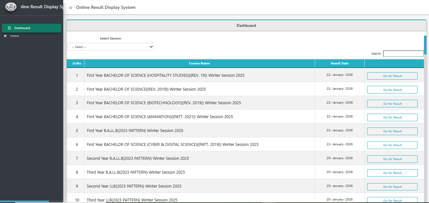Go for Result of Cyber & Digital Science
429x203 pixels.
[x=392, y=145]
